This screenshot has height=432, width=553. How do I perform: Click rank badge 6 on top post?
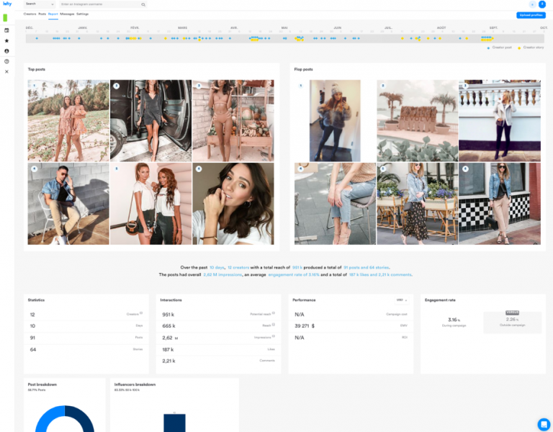tap(199, 168)
